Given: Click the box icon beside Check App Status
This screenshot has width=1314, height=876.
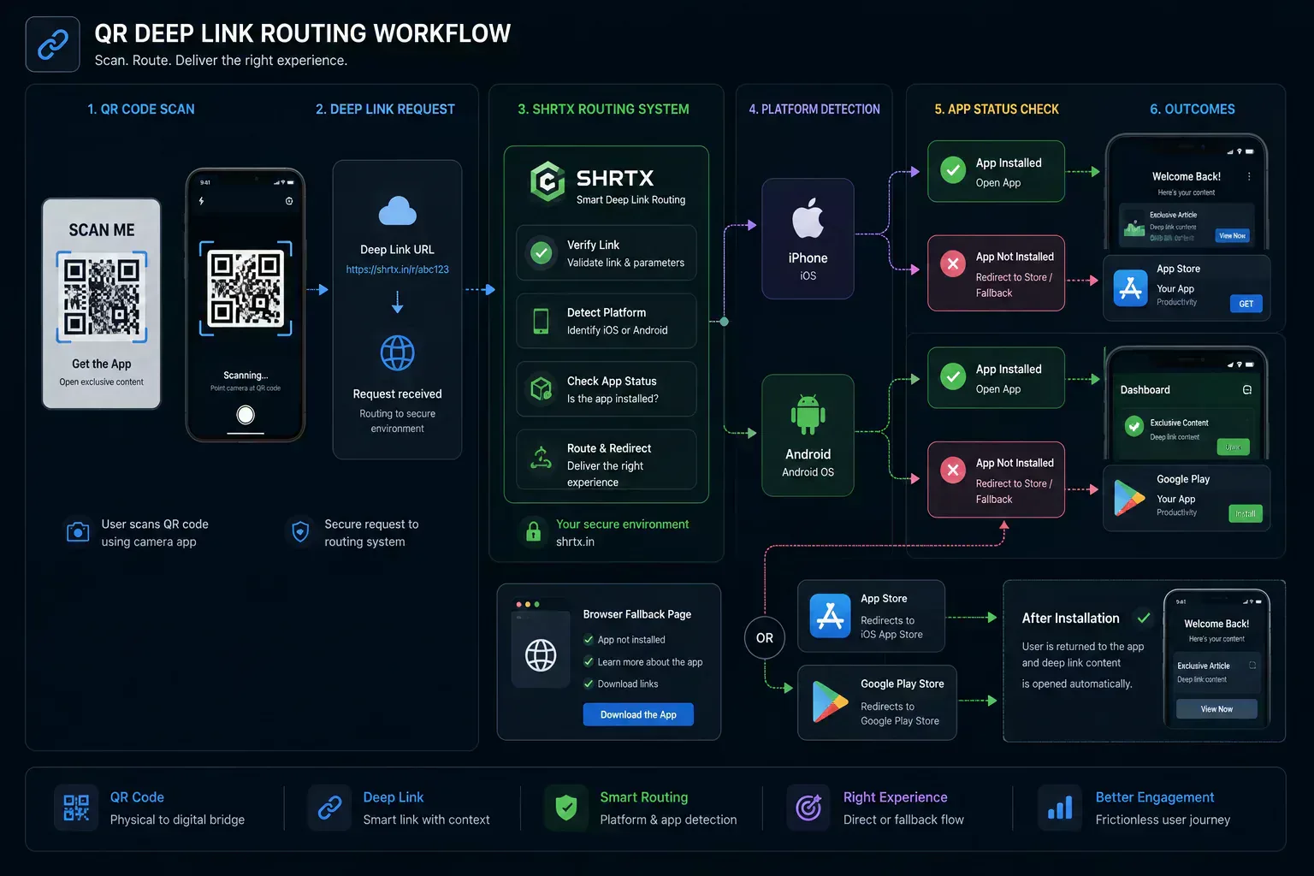Looking at the screenshot, I should 541,389.
